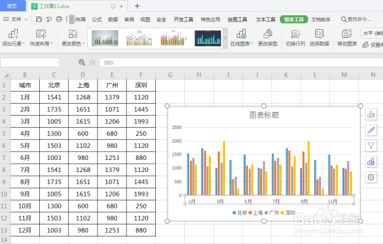Open the Name Box dropdown arrow
383x244 pixels.
58,63
